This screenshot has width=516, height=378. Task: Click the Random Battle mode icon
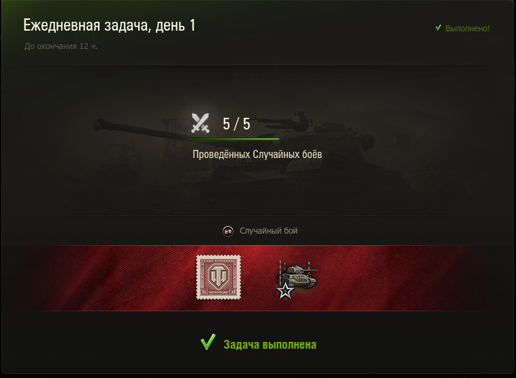228,231
